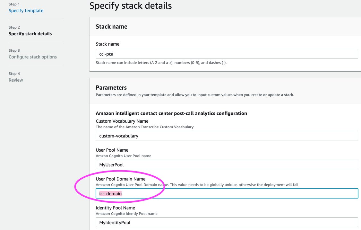Click the post-call analytics configuration subheading
Viewport: 361px width, 230px height.
point(171,113)
